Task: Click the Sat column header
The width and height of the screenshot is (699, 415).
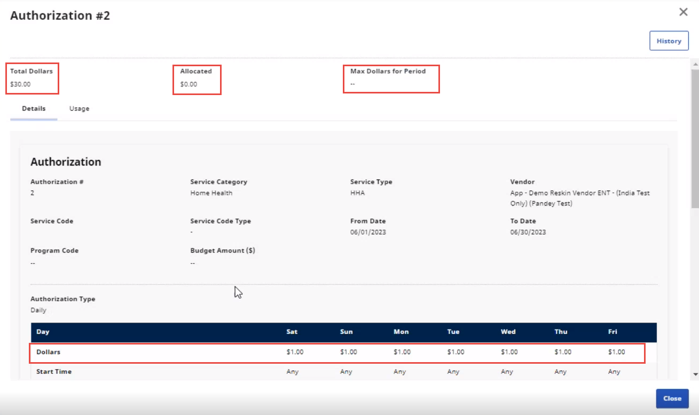Action: coord(292,332)
